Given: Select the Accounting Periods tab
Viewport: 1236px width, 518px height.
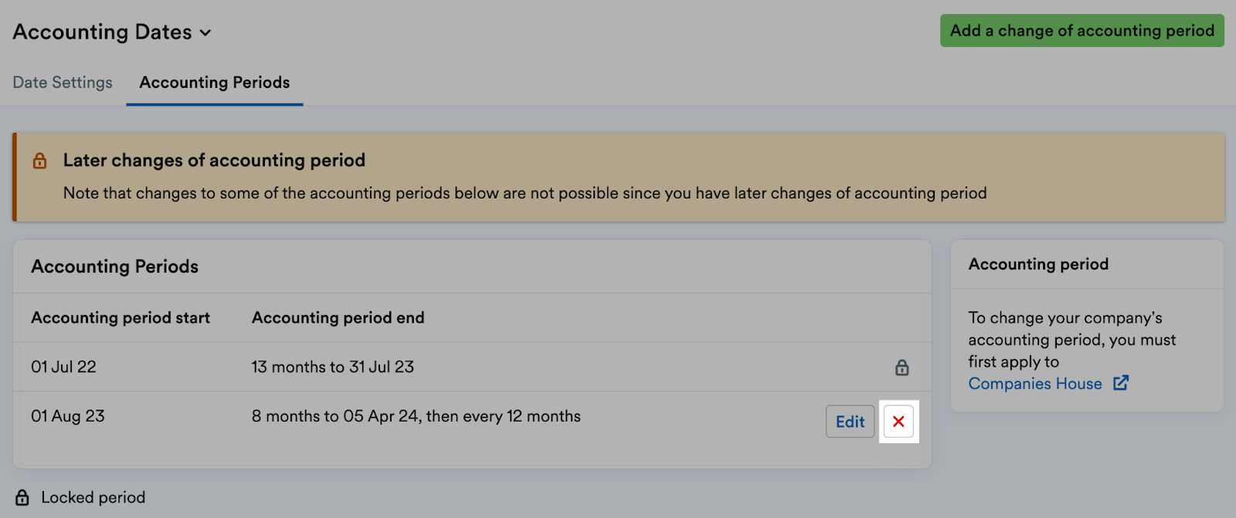Looking at the screenshot, I should (214, 82).
